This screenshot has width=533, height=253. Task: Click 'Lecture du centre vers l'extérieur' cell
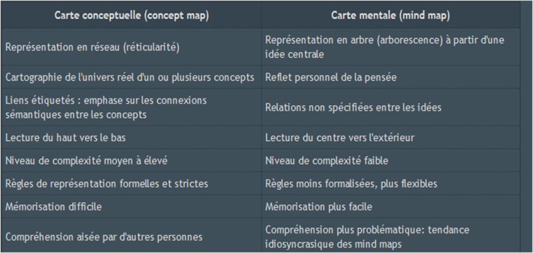[391, 138]
